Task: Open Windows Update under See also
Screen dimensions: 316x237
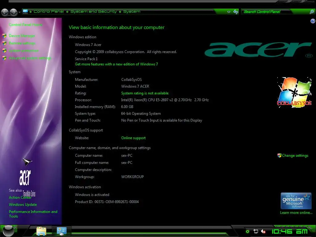Action: (23, 205)
